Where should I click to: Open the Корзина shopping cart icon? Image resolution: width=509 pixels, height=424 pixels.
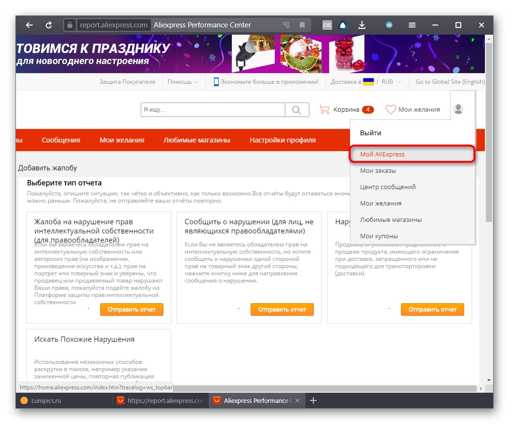[x=324, y=110]
